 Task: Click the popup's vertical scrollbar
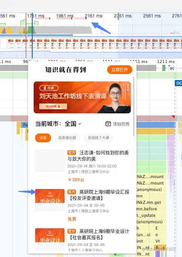pyautogui.click(x=134, y=107)
